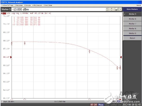Enable Marker 7 softkey
The height and width of the screenshot is (106, 142).
point(132,24)
